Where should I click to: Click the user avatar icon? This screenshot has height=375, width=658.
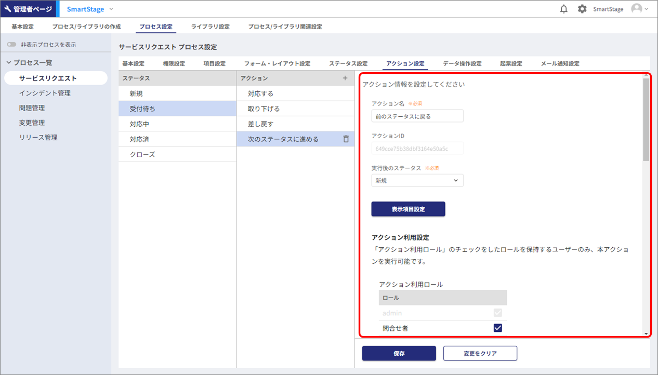coord(636,9)
